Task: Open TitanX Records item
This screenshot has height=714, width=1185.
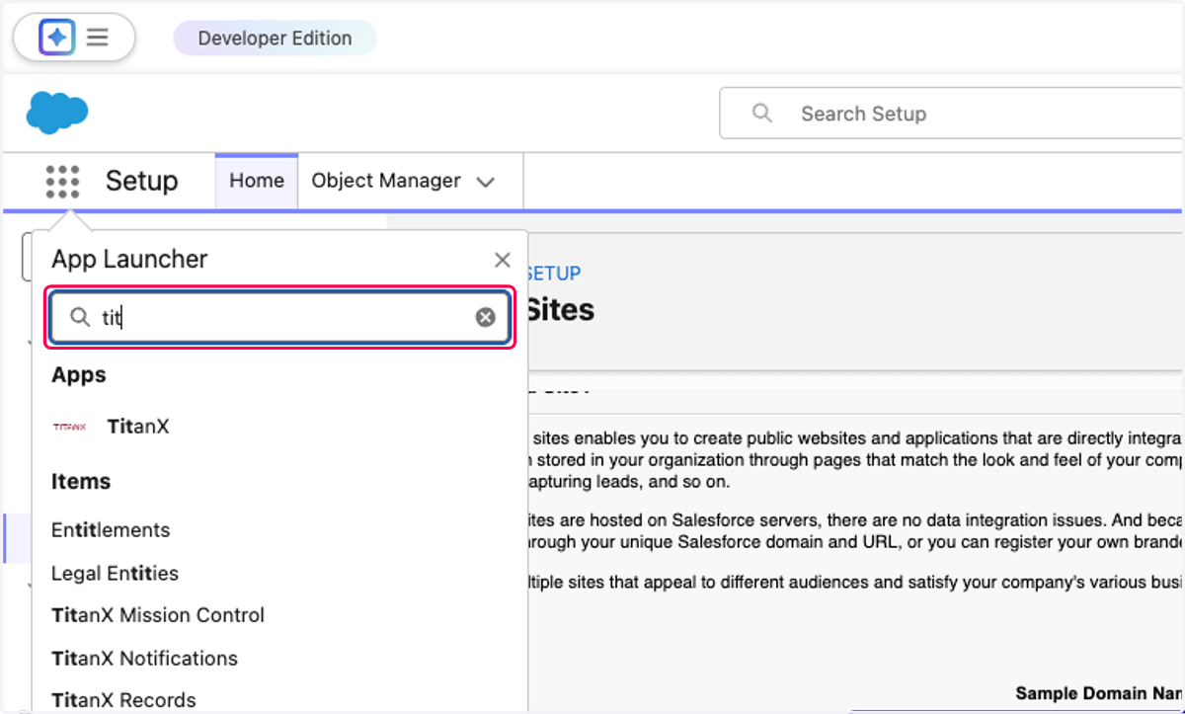Action: [123, 700]
